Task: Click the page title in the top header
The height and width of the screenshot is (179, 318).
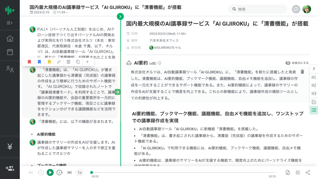Action: (x=106, y=7)
